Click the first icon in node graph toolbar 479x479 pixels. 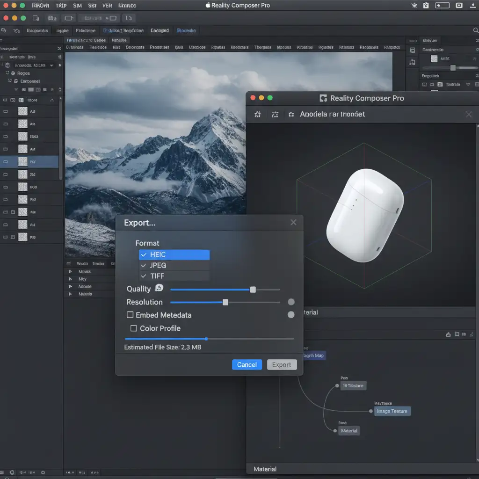click(x=449, y=334)
